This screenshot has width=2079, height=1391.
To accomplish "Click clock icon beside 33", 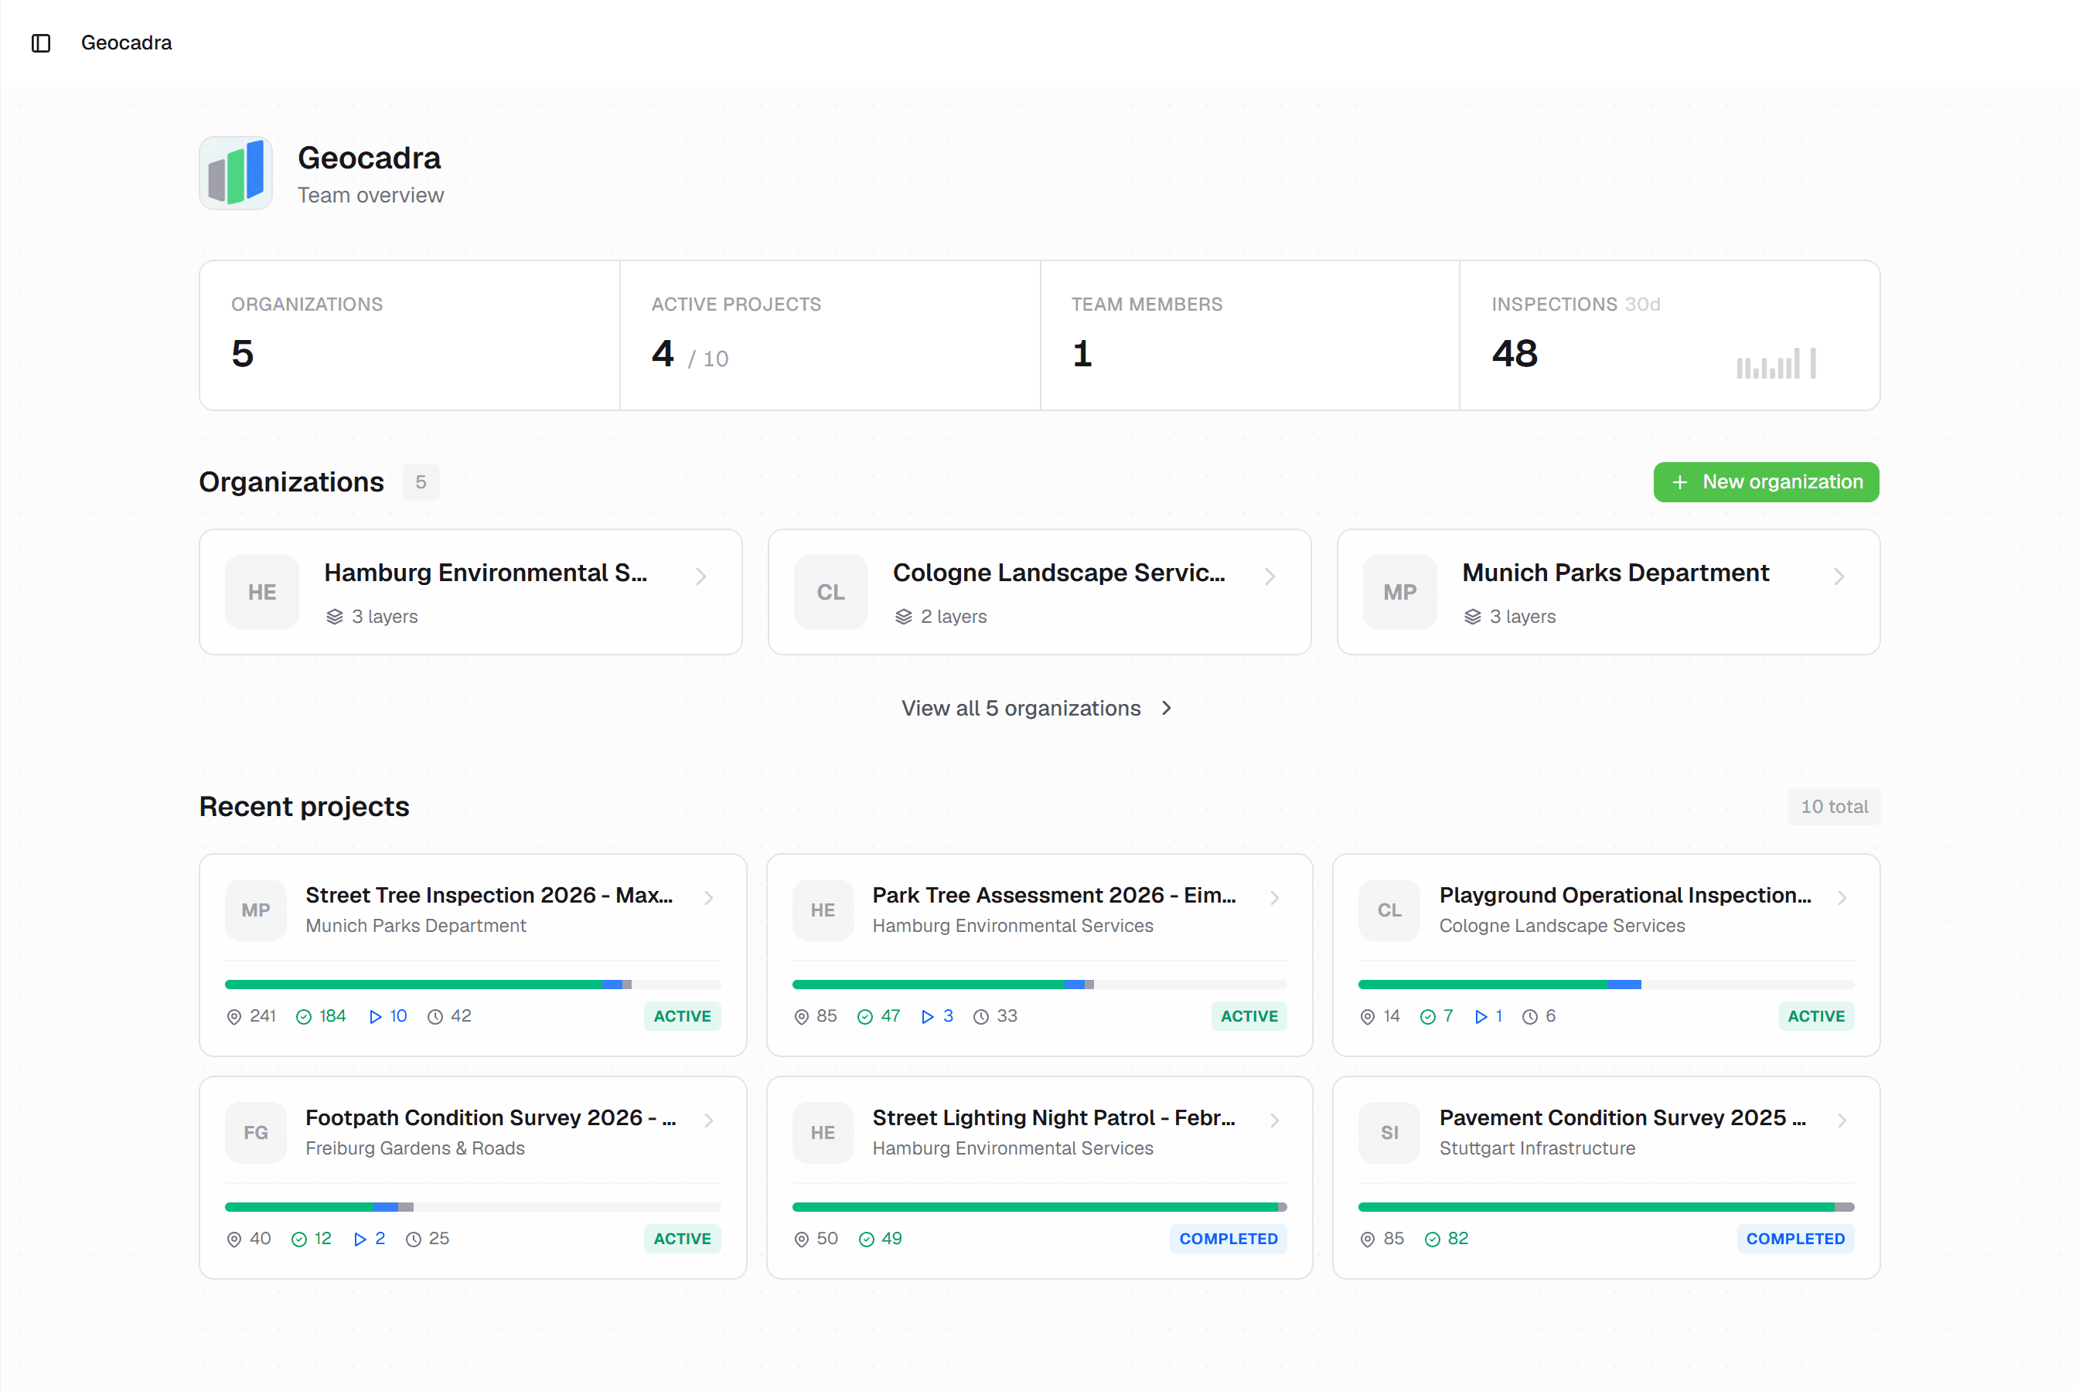I will point(980,1017).
